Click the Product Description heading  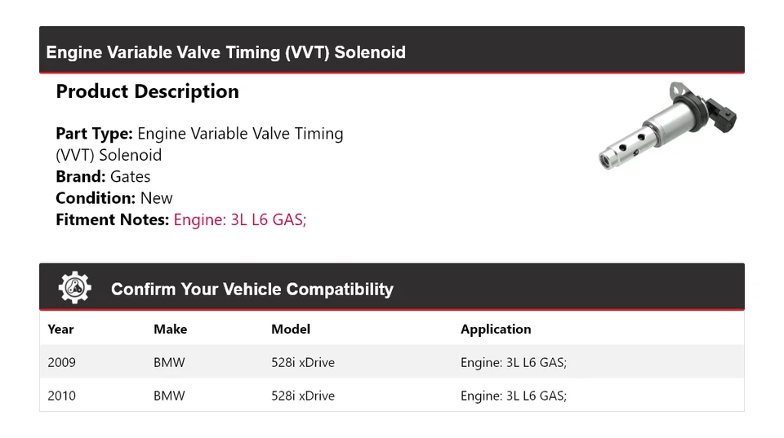coord(147,91)
